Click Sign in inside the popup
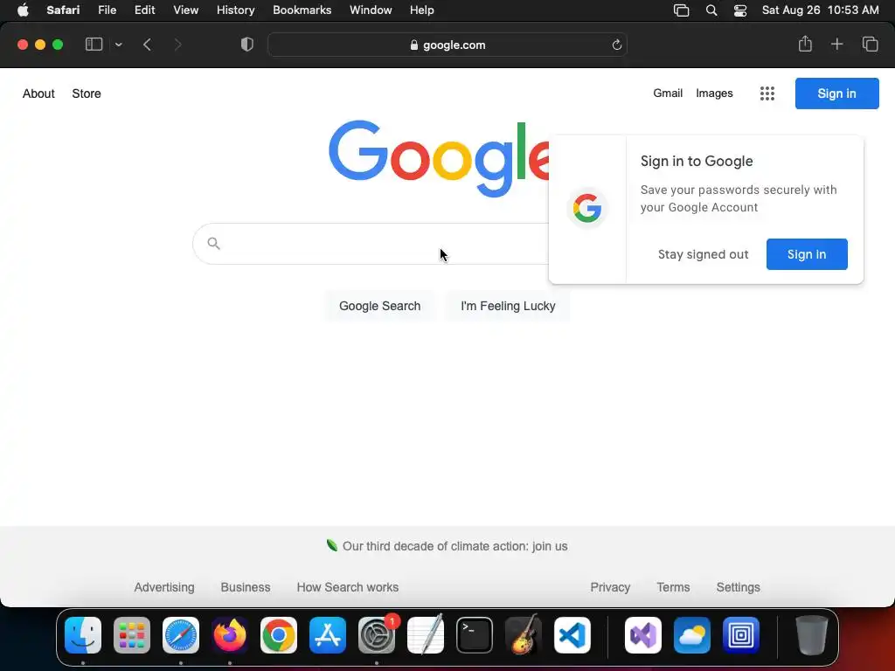The height and width of the screenshot is (671, 895). coord(807,254)
